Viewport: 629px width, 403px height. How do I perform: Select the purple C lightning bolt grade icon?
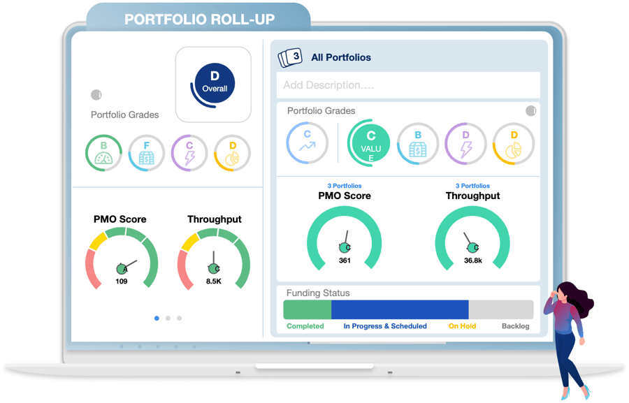[189, 152]
